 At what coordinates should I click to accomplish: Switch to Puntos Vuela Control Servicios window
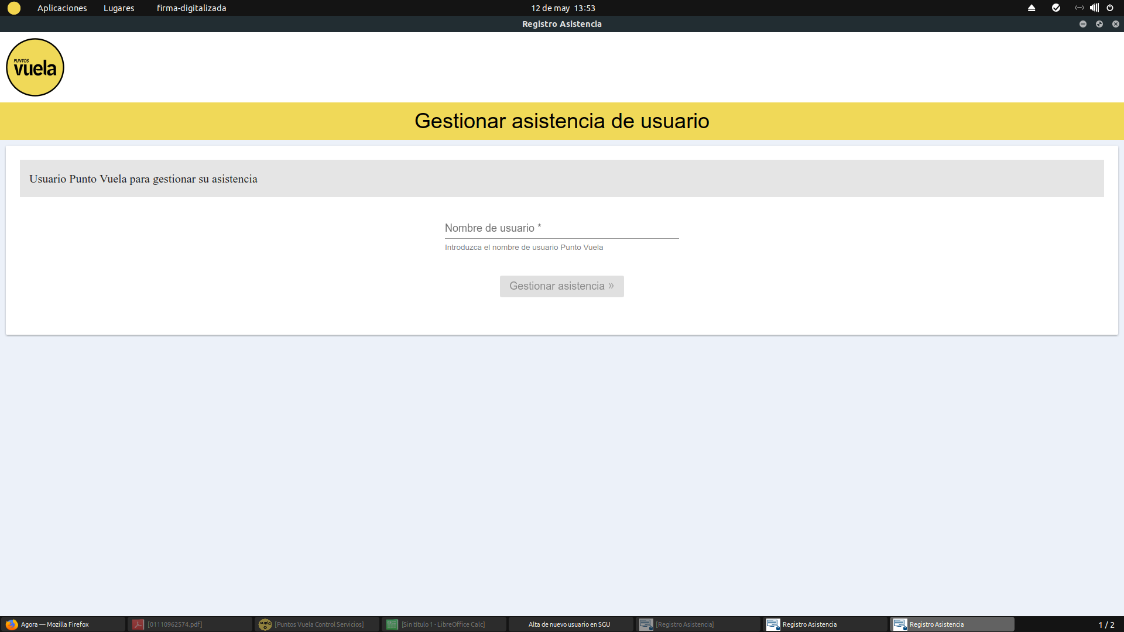tap(318, 624)
